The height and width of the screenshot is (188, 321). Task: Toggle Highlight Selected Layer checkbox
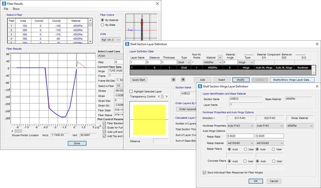pos(131,91)
